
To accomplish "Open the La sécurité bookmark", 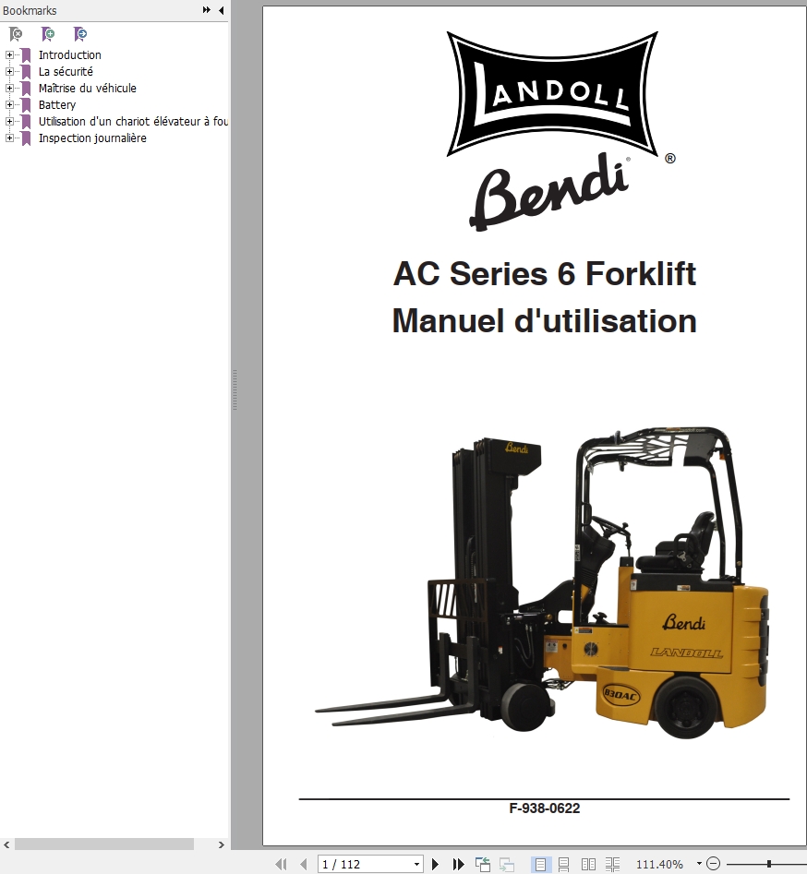I will (66, 71).
